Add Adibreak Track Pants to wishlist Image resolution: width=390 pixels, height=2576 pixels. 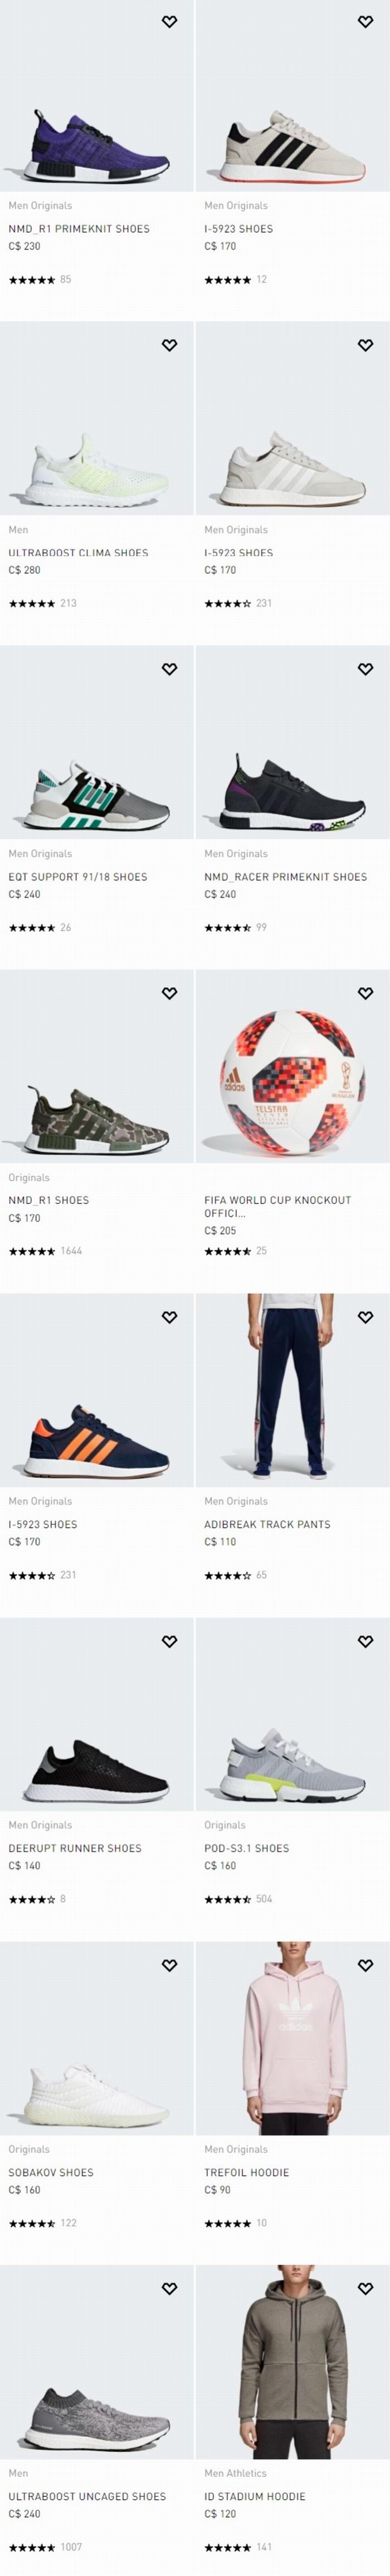365,1317
